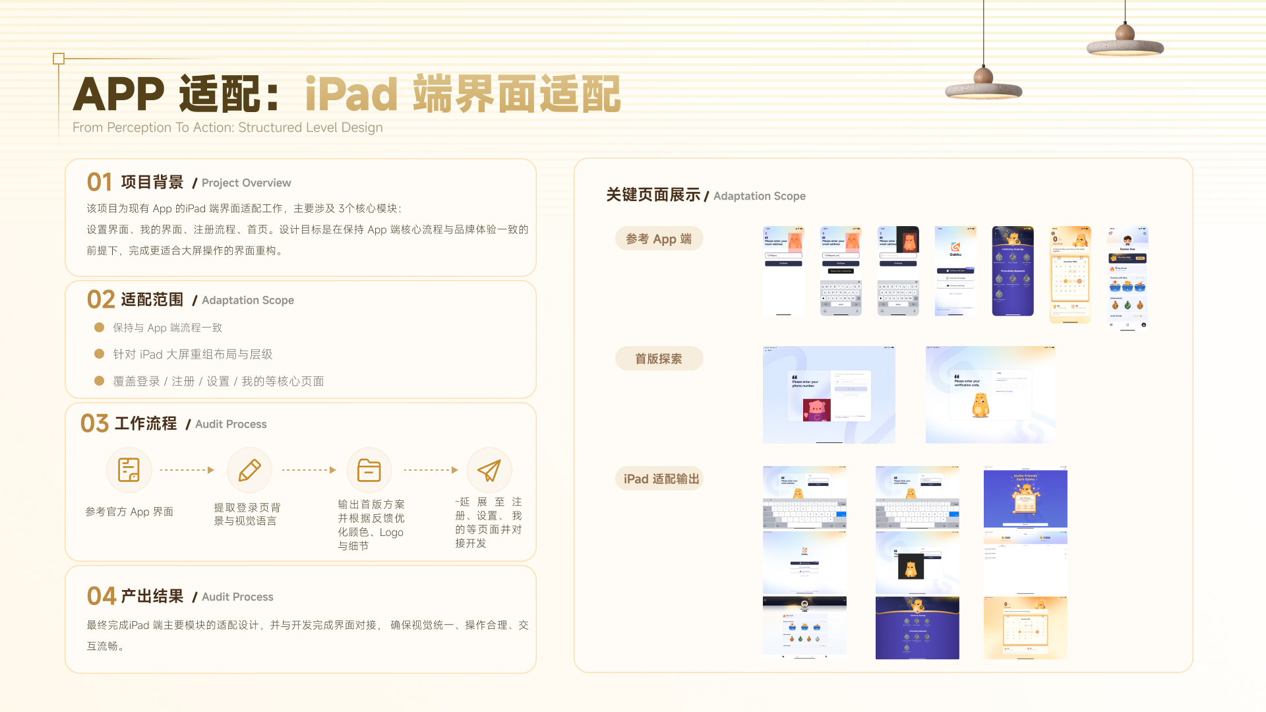This screenshot has height=712, width=1266.
Task: Open the iPad gems balance list screen
Action: pos(1025,562)
